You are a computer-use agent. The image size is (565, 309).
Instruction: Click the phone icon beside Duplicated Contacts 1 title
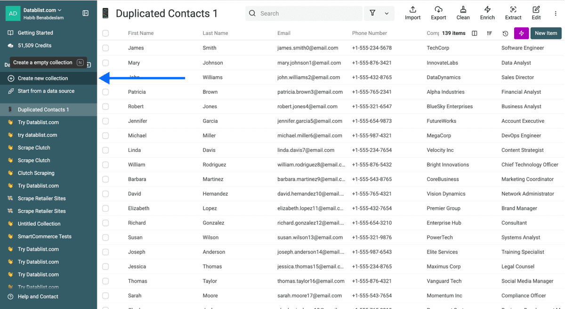[105, 14]
